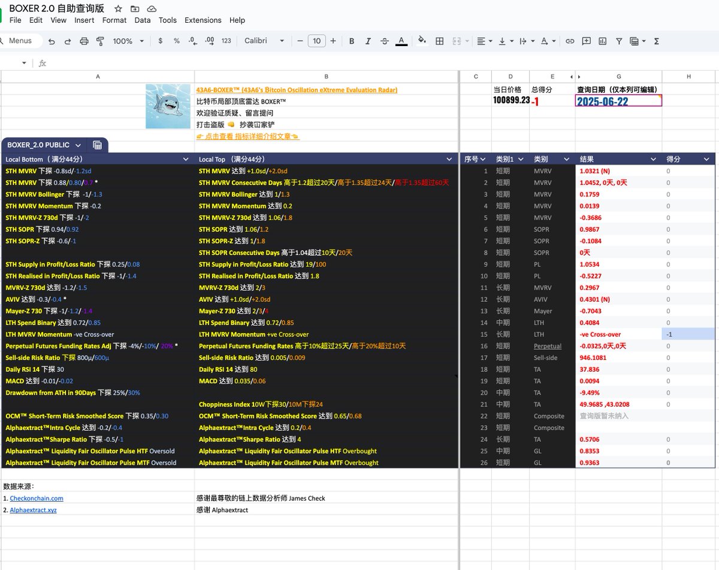
Task: Open the name box dropdown arrow
Action: coord(24,63)
